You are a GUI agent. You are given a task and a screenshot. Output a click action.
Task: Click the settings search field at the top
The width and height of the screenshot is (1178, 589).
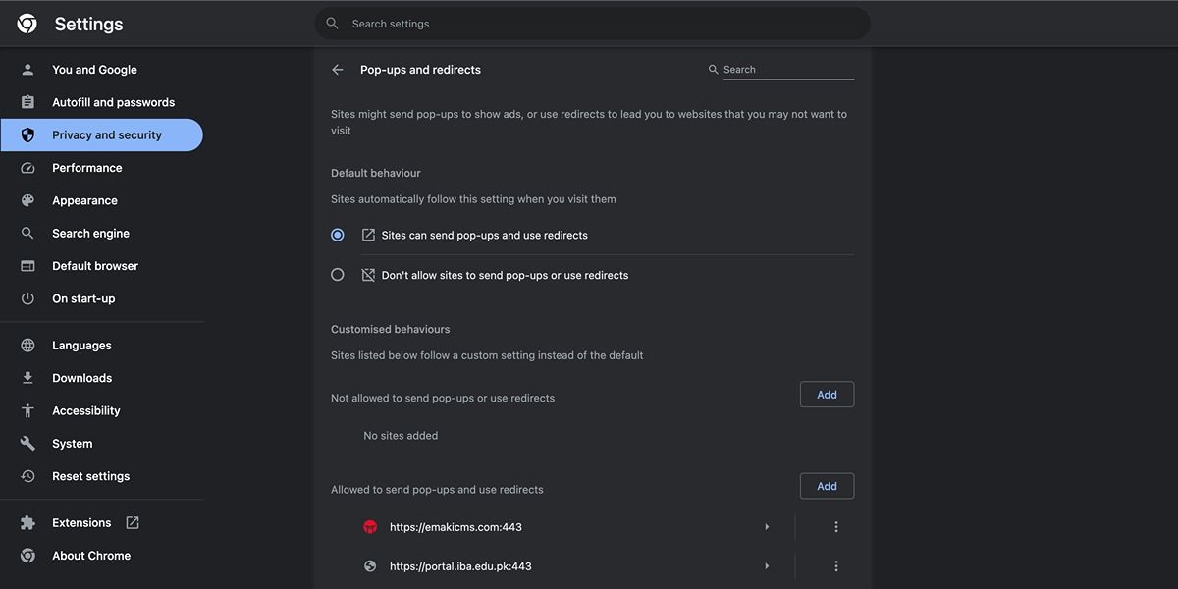592,23
